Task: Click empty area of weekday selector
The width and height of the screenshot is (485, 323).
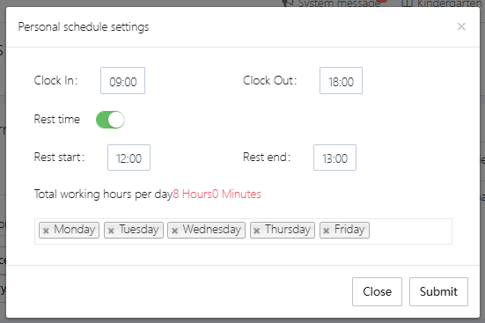Action: 410,231
